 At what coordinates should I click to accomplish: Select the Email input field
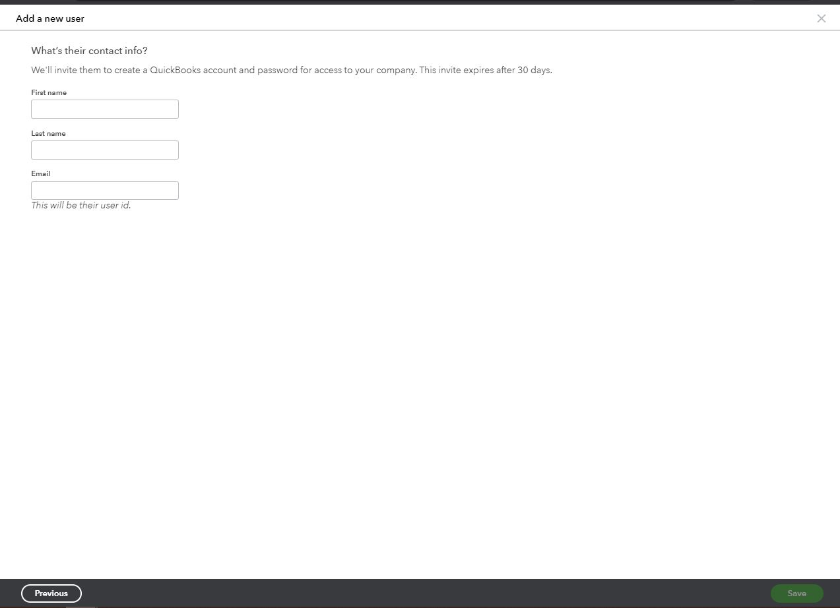point(105,191)
